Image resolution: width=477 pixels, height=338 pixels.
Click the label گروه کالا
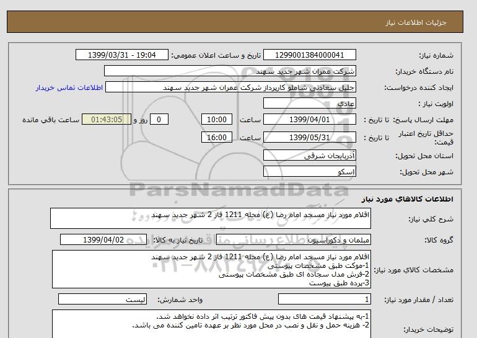(x=439, y=240)
